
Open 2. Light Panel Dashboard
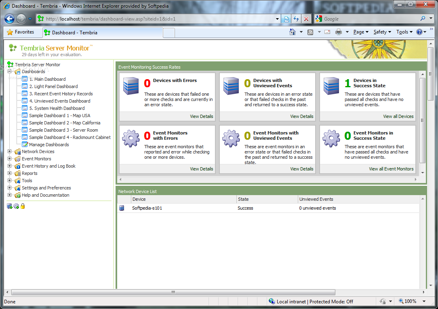54,86
